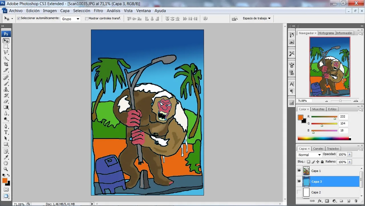
Task: Open the Relleno slider arrow
Action: (350, 162)
